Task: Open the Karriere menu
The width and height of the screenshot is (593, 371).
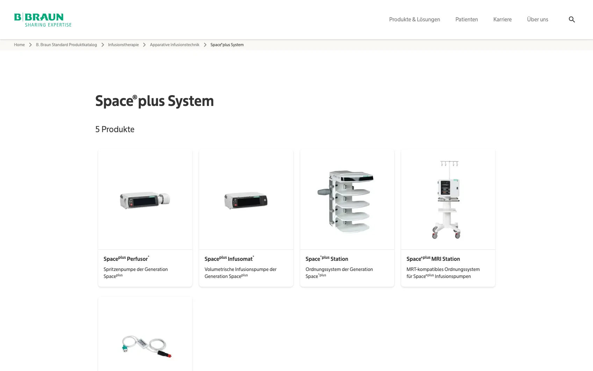Action: [x=502, y=20]
